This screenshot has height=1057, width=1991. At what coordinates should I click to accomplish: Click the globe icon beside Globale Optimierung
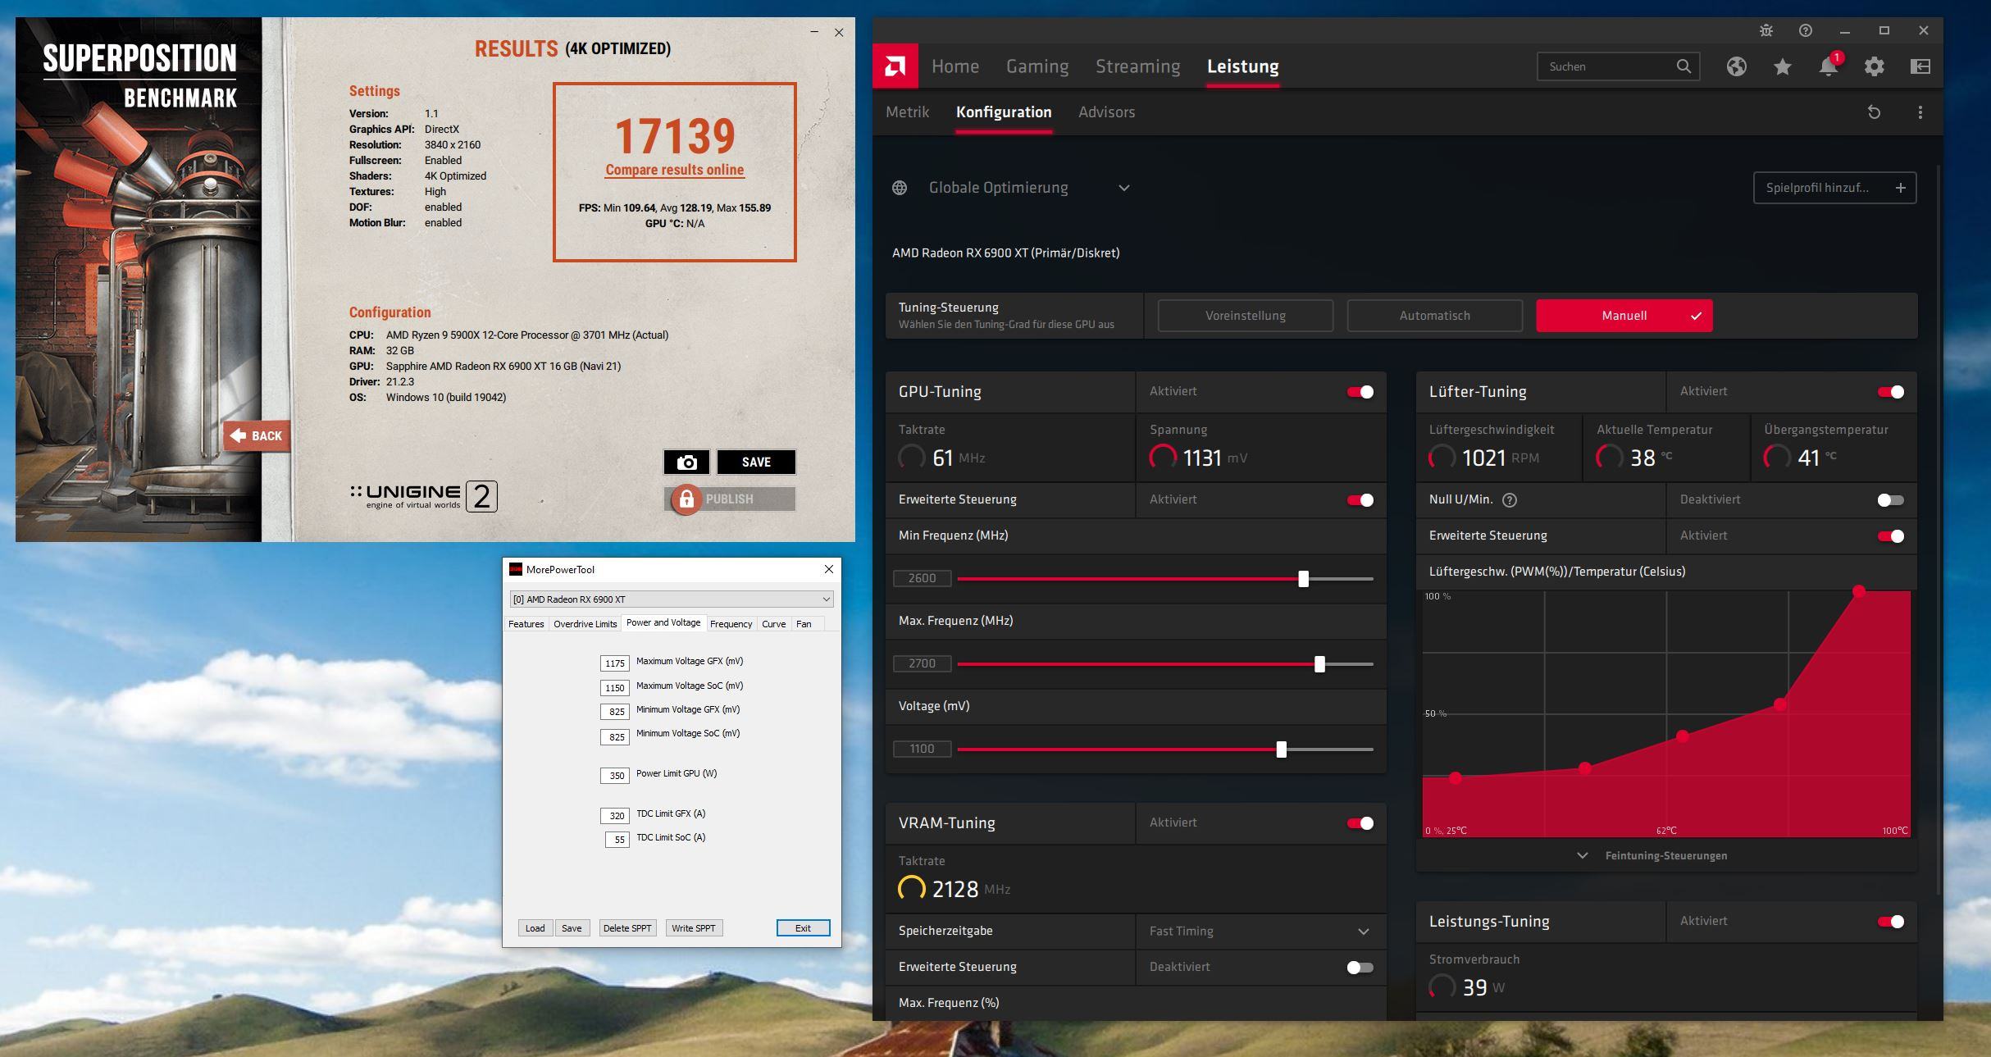click(x=900, y=188)
